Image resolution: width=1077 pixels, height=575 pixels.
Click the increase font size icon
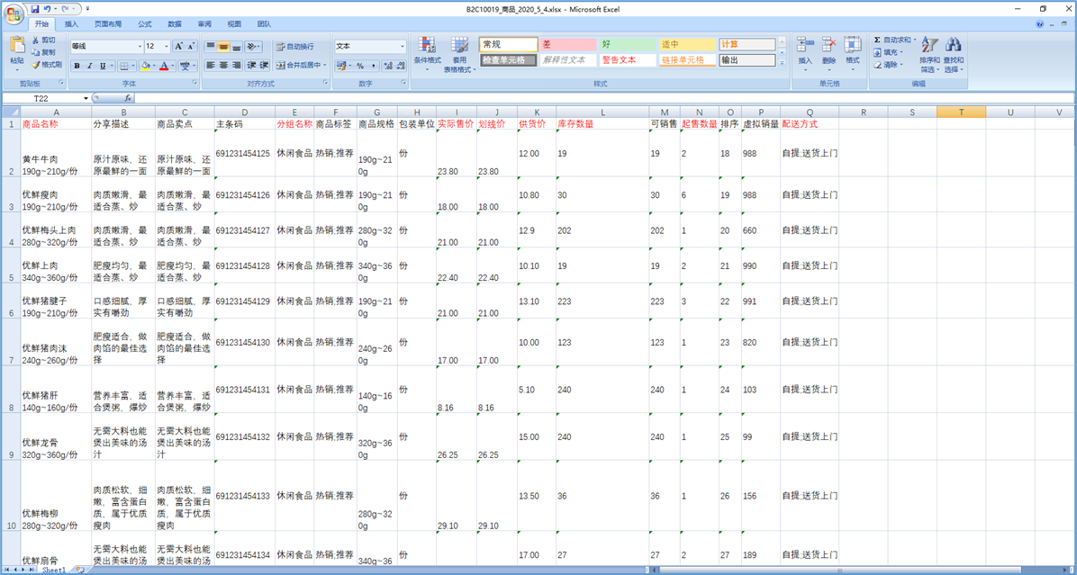(179, 46)
